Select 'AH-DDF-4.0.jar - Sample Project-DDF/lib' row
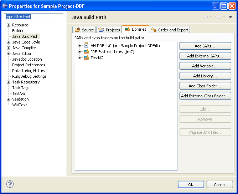Screen dimensions: 238x194 (125, 46)
